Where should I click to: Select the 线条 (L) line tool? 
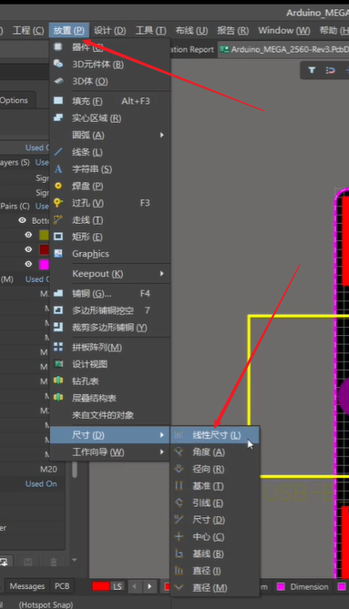(x=110, y=152)
